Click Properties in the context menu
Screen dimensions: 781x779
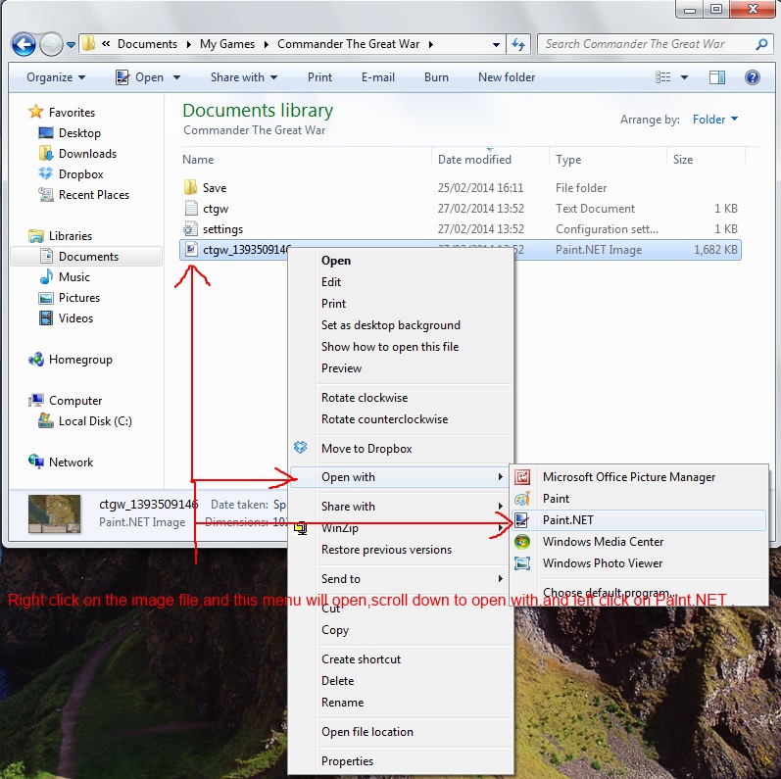(347, 761)
